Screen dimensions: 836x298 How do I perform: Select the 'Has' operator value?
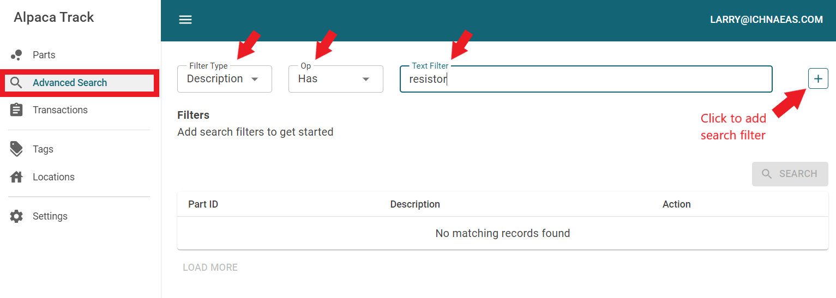pyautogui.click(x=308, y=79)
